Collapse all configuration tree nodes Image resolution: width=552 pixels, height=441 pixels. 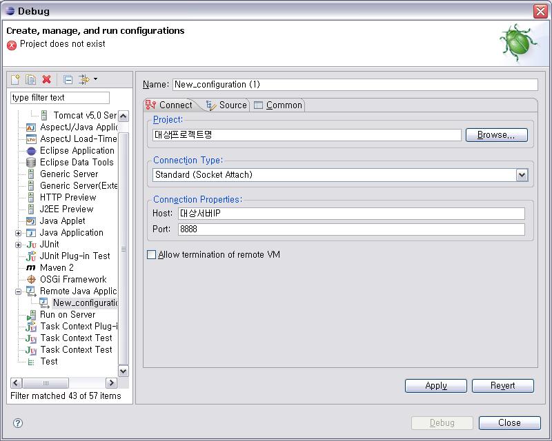[x=68, y=80]
